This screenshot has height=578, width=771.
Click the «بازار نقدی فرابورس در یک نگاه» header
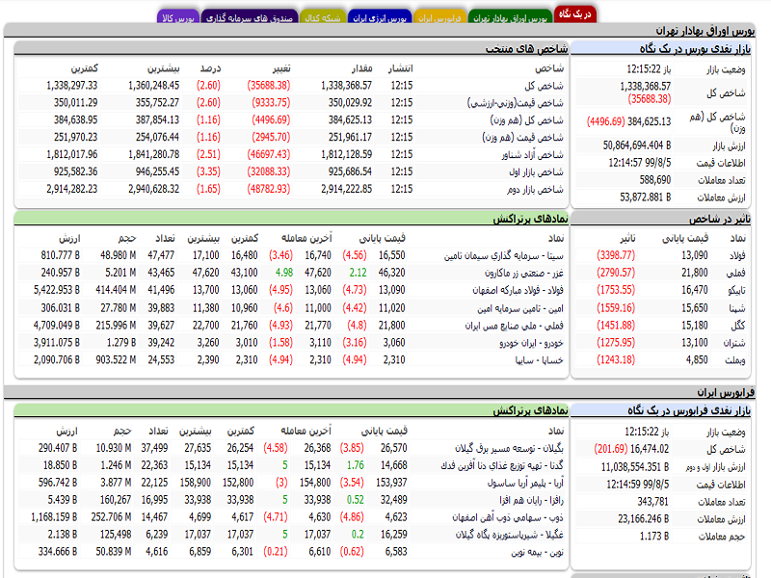689,410
